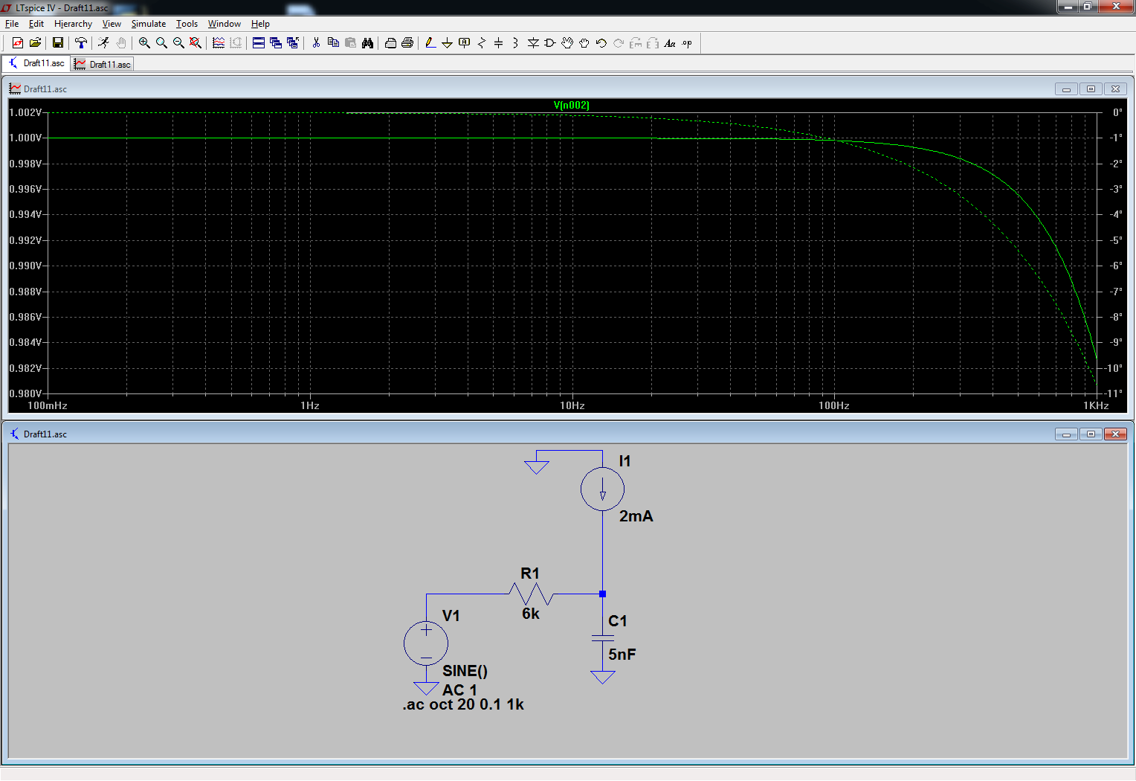Open the Simulate menu
The width and height of the screenshot is (1136, 781).
(x=149, y=24)
